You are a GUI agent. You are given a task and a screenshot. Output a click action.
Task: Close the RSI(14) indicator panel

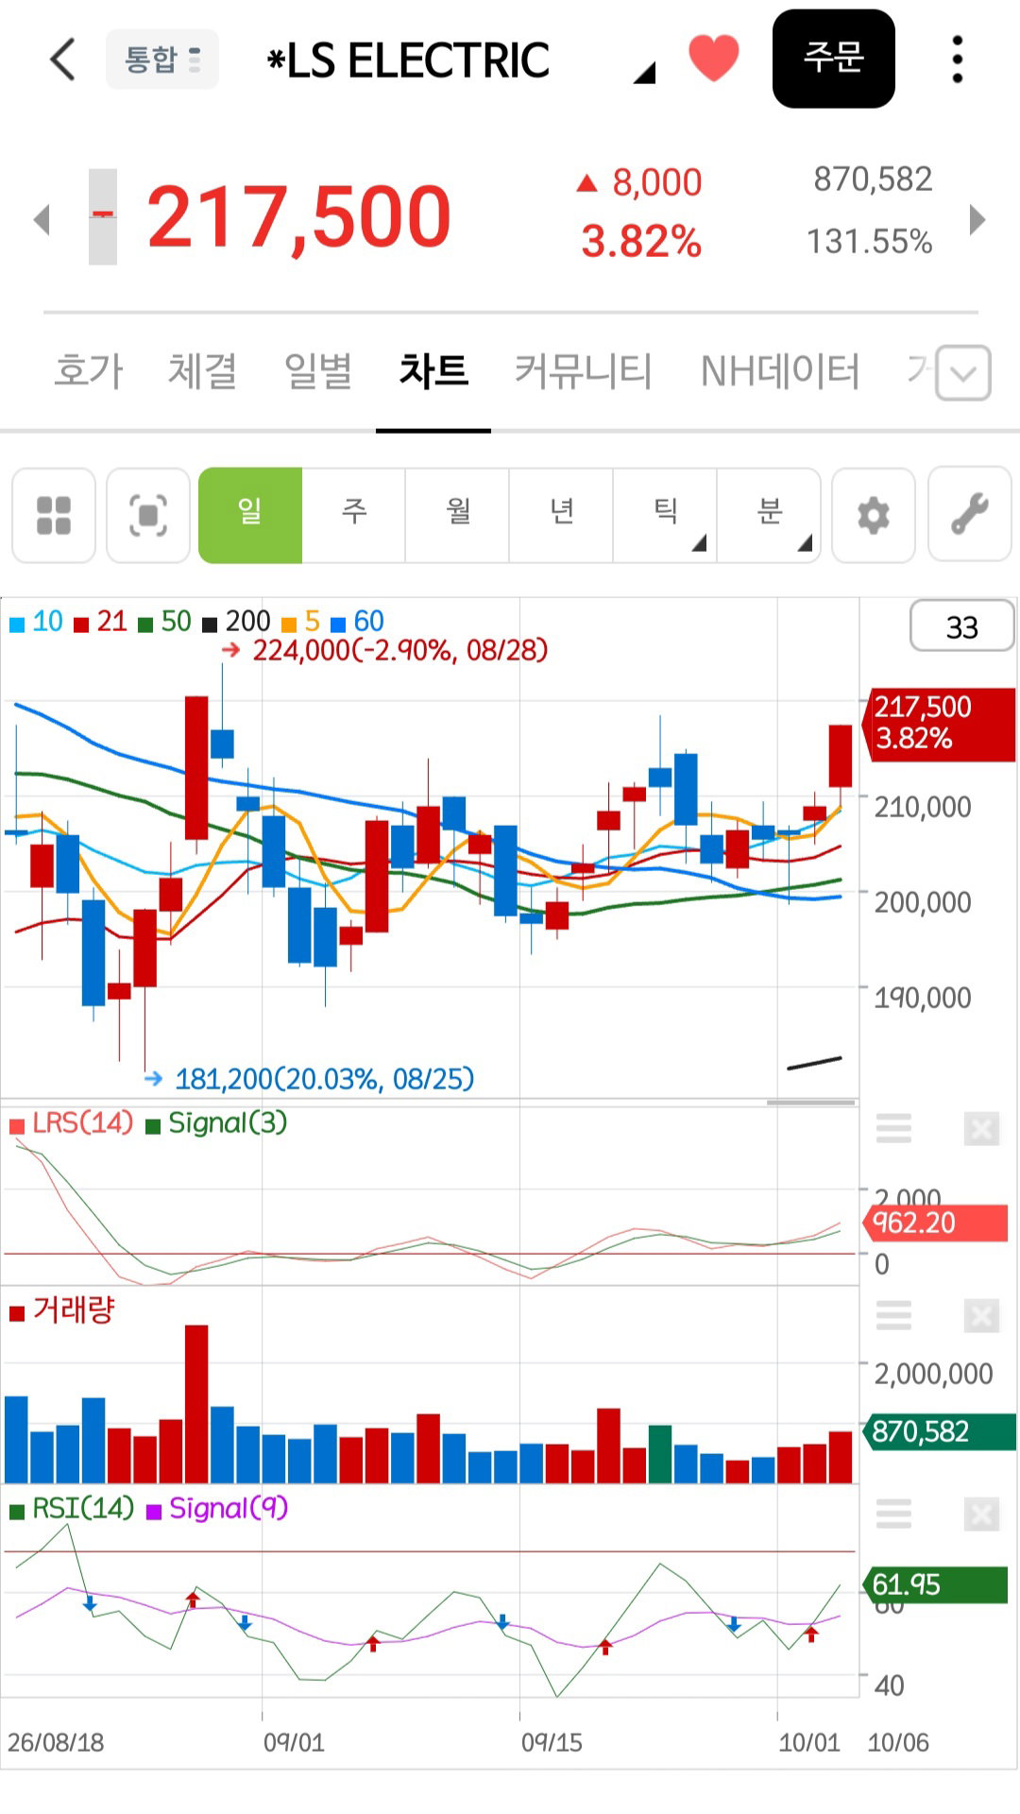tap(981, 1515)
